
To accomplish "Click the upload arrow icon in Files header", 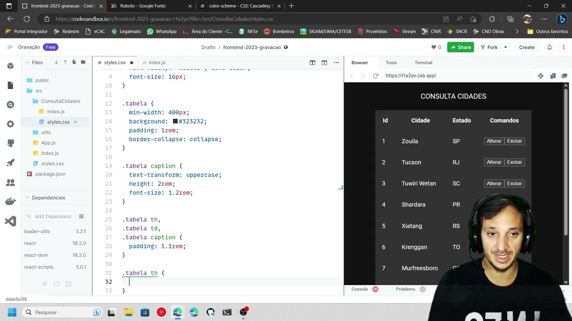I will coord(65,62).
